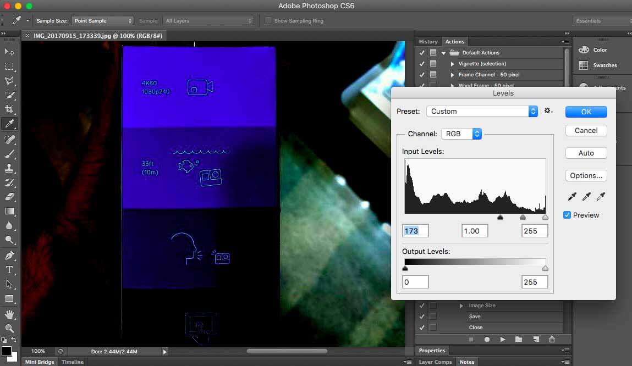Viewport: 632px width, 366px height.
Task: Select the Eraser tool
Action: point(9,197)
